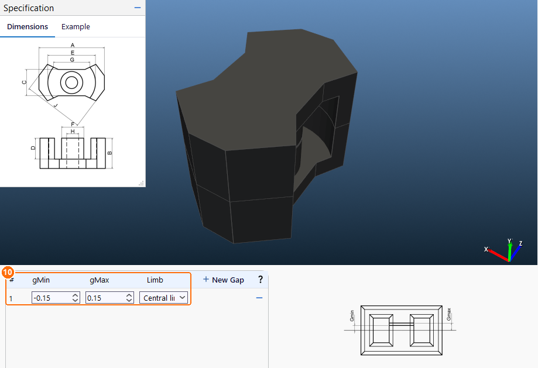
Task: Select gap row number 1
Action: click(x=11, y=298)
